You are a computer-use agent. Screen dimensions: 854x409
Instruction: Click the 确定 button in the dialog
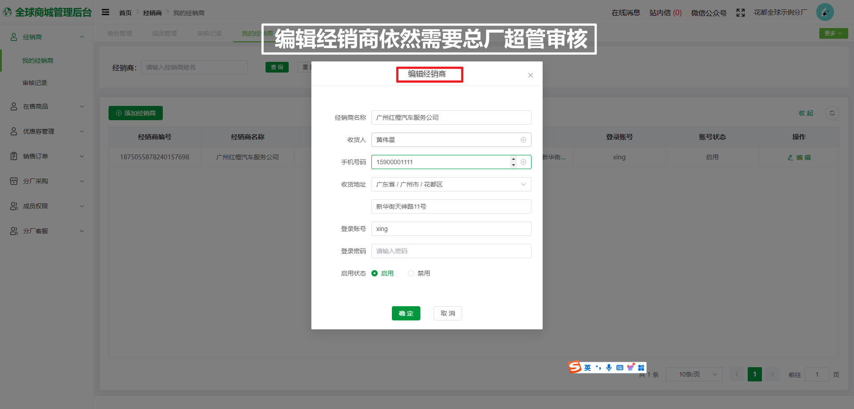click(406, 313)
